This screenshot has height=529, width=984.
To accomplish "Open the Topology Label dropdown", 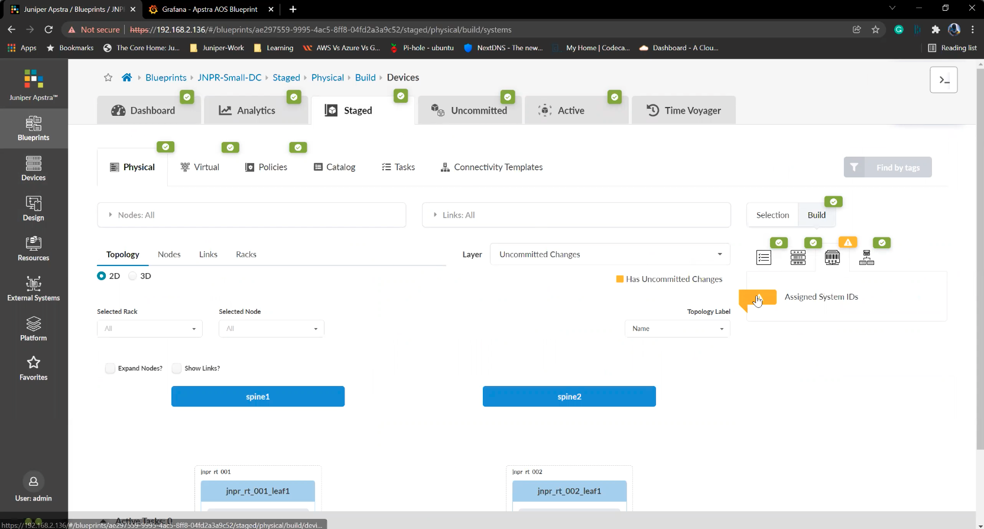I will (x=677, y=329).
